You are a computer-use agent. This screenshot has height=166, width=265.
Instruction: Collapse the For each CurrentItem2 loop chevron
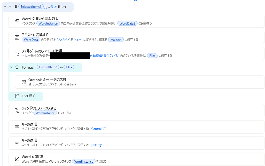click(x=11, y=67)
